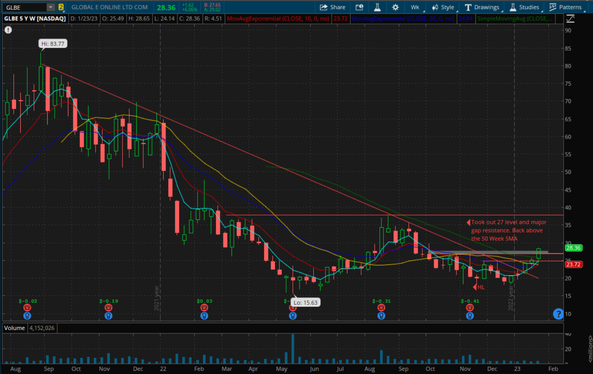The image size is (593, 374).
Task: Expand the symbol selector dropdown arrow
Action: point(51,7)
